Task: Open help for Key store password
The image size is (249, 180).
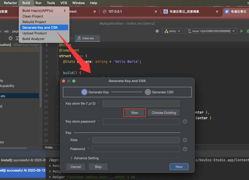Action: point(185,122)
